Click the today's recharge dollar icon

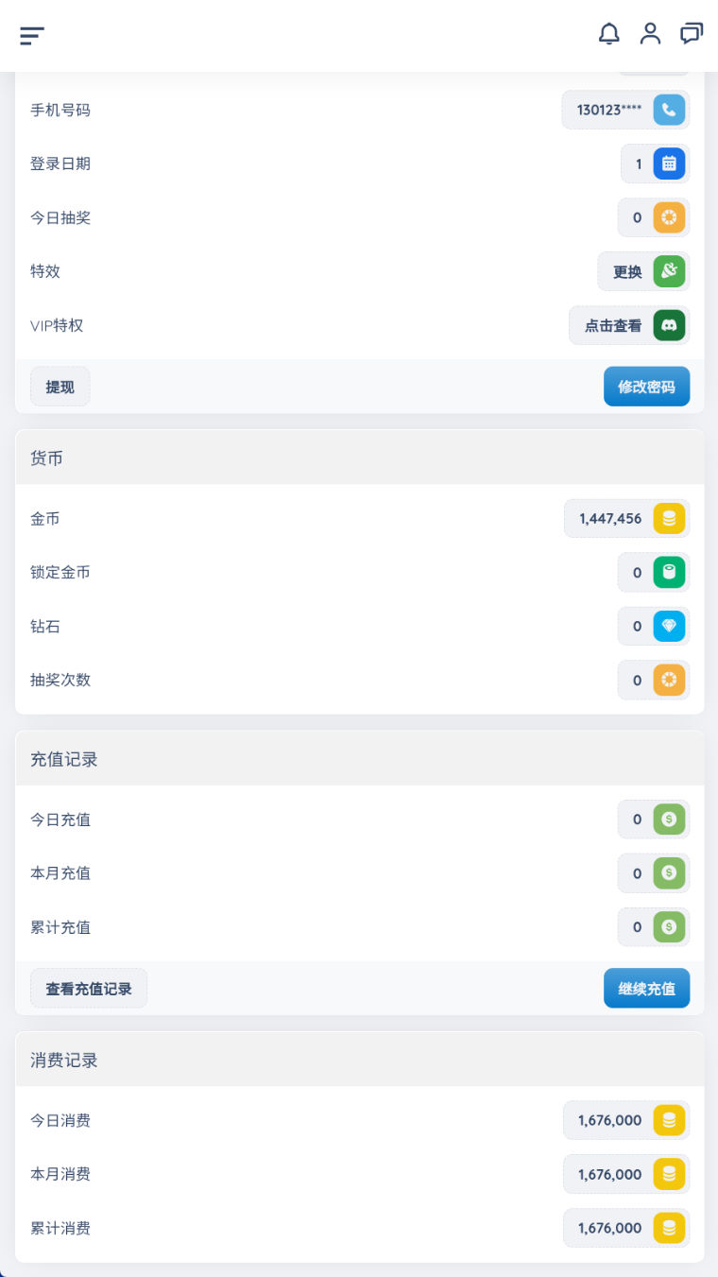tap(669, 820)
